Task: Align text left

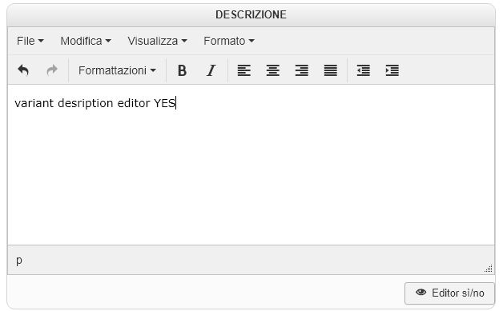Action: coord(243,70)
